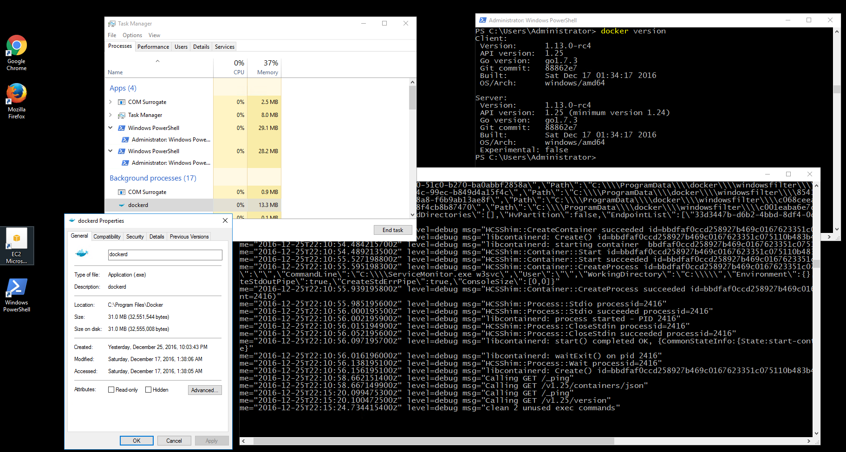The image size is (846, 452).
Task: Click dockerd filename text field
Action: [165, 255]
